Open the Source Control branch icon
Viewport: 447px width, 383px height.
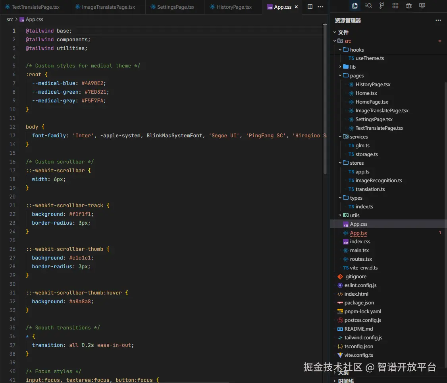coord(382,6)
